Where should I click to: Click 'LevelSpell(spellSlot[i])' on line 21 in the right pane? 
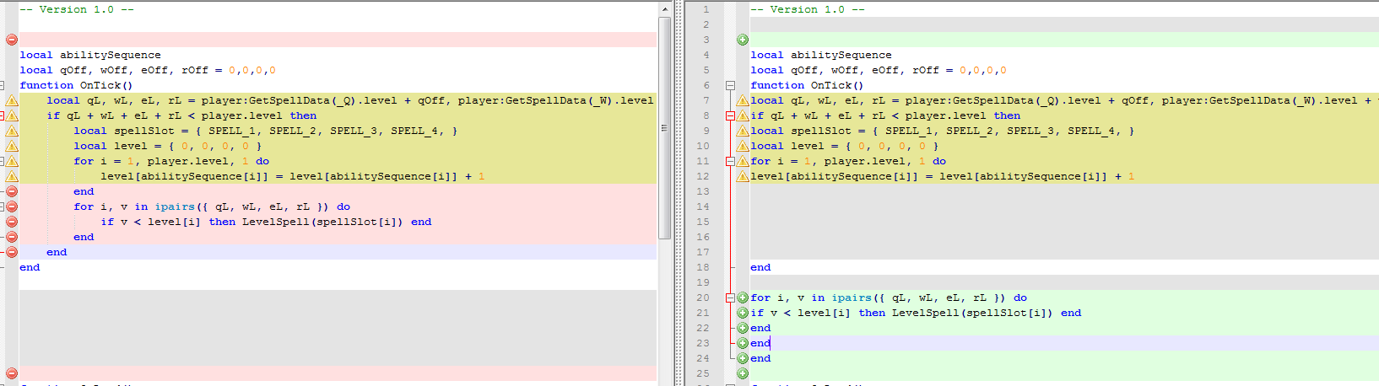tap(973, 313)
